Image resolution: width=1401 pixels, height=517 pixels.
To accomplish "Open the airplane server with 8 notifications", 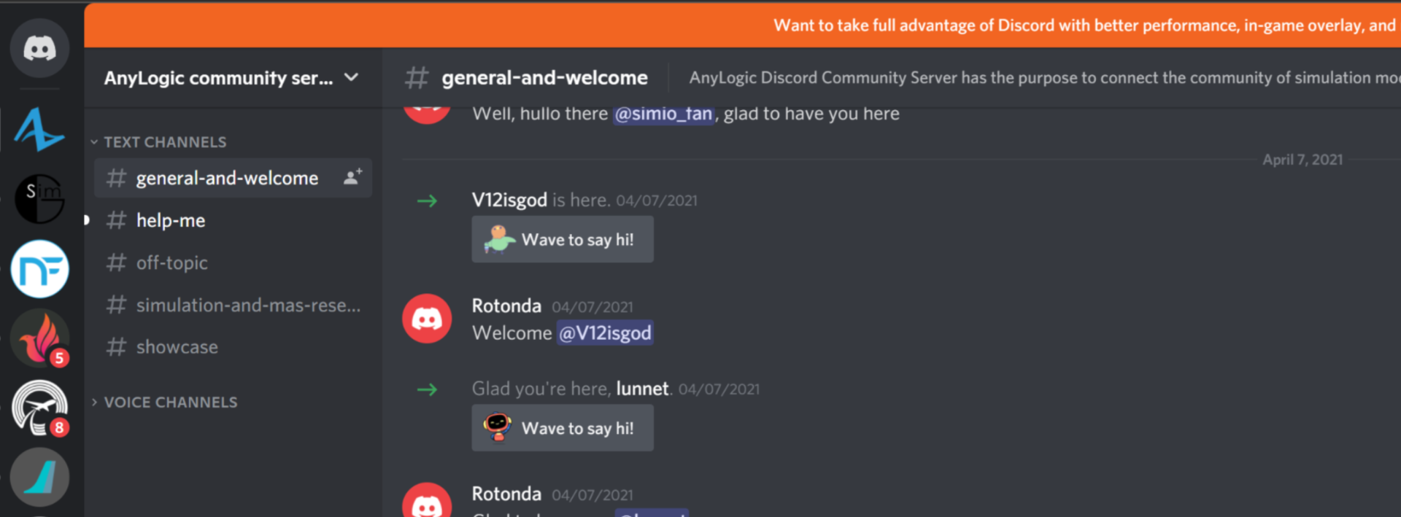I will pyautogui.click(x=39, y=408).
